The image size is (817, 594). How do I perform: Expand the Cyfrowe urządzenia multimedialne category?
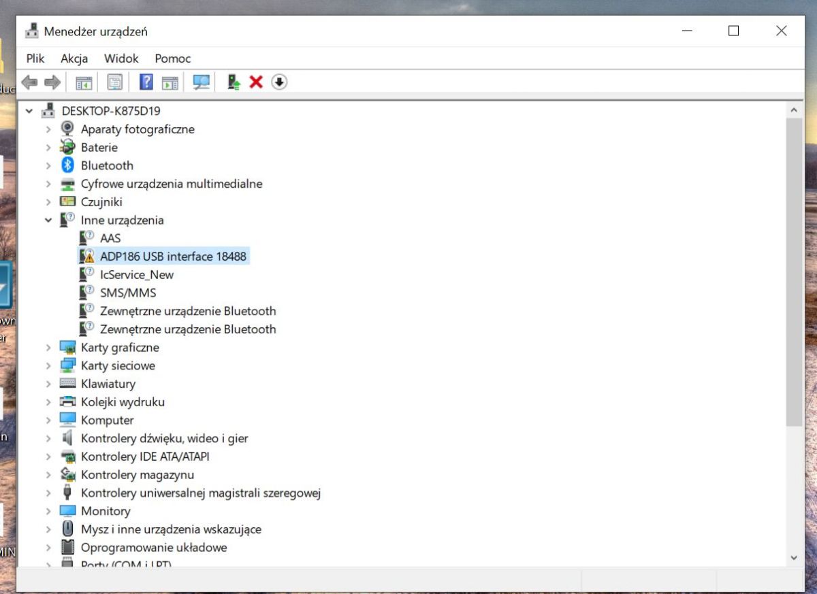click(48, 184)
